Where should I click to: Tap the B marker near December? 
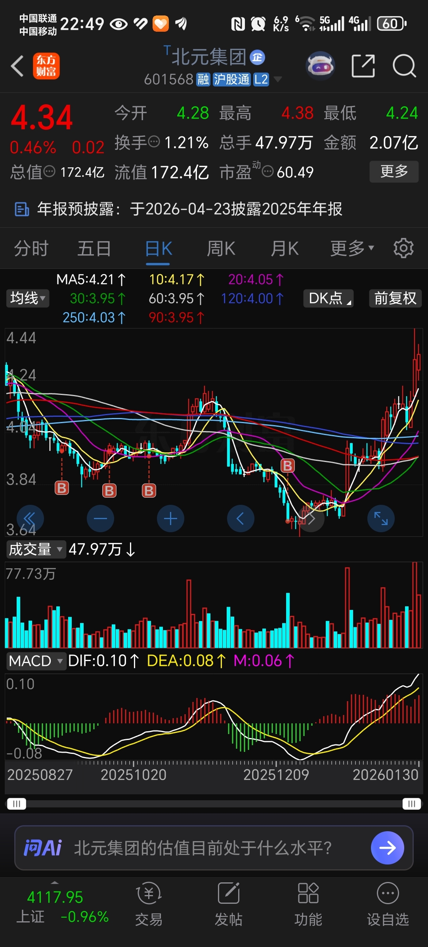pyautogui.click(x=288, y=466)
